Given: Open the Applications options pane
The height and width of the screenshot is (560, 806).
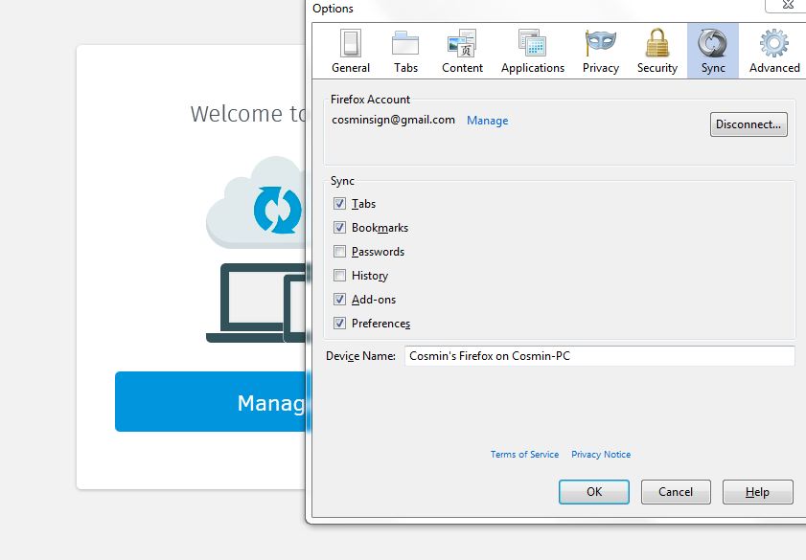Looking at the screenshot, I should coord(533,51).
